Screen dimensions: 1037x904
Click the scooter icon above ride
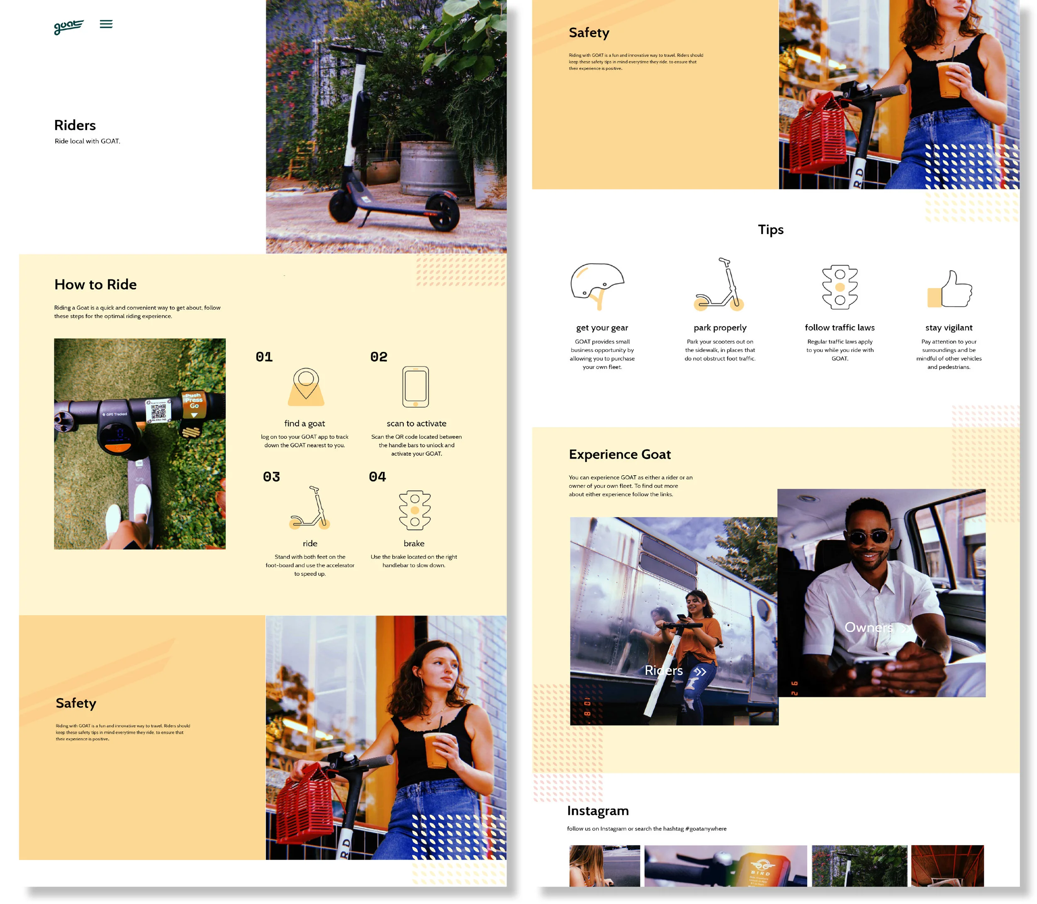tap(309, 508)
